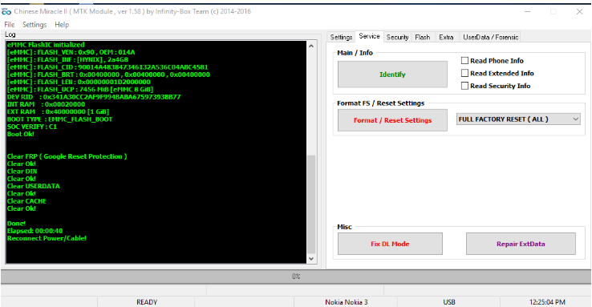The width and height of the screenshot is (592, 307).
Task: Click the 'FLASH_INF : [HYNIX]' log line
Action: tap(67, 59)
